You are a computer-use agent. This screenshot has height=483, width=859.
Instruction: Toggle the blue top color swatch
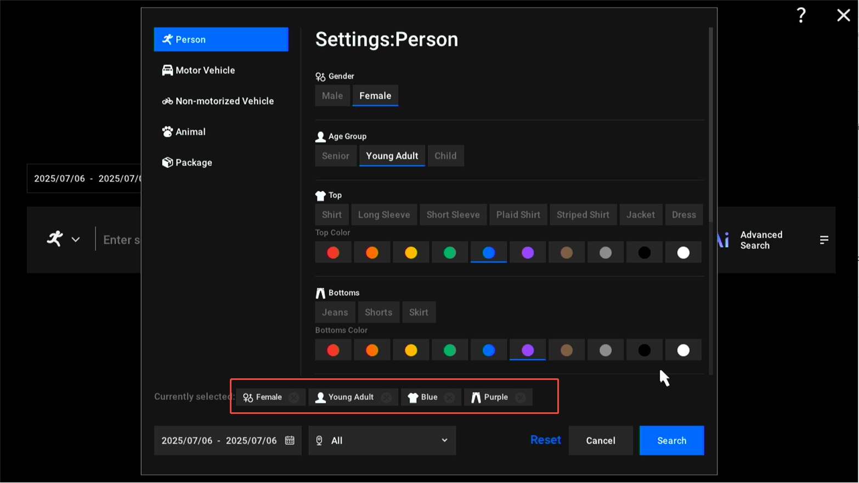489,253
